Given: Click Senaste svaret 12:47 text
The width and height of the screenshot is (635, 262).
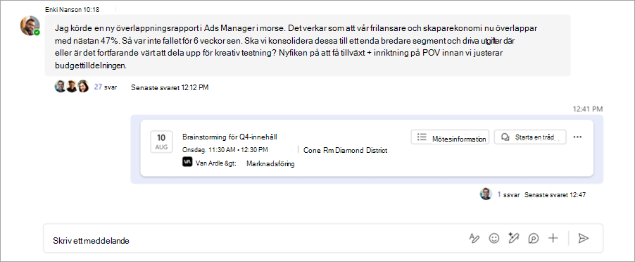Looking at the screenshot, I should pyautogui.click(x=555, y=195).
